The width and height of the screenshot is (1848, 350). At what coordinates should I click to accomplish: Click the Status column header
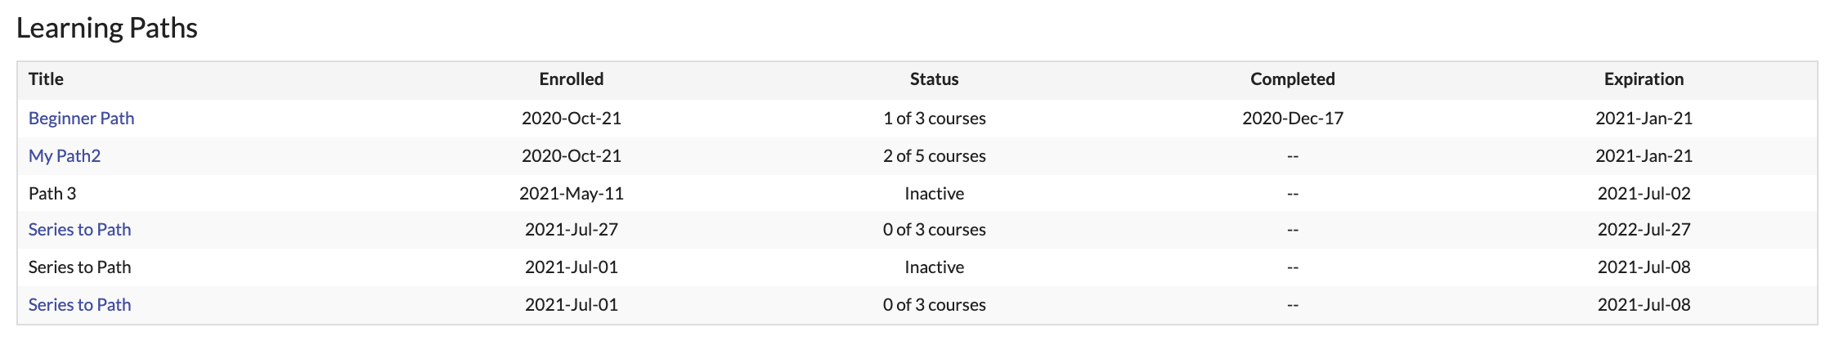[935, 79]
